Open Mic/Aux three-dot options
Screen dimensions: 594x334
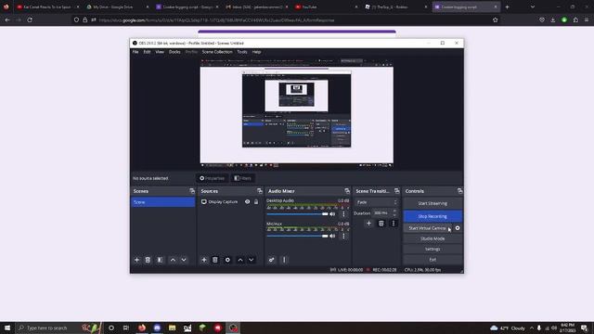[x=343, y=236]
